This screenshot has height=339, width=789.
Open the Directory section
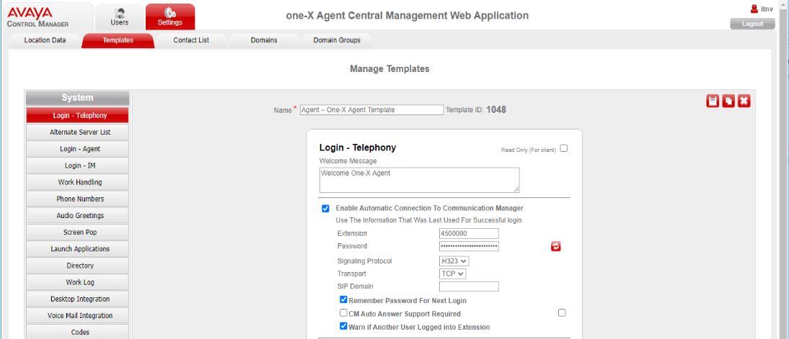(x=77, y=265)
